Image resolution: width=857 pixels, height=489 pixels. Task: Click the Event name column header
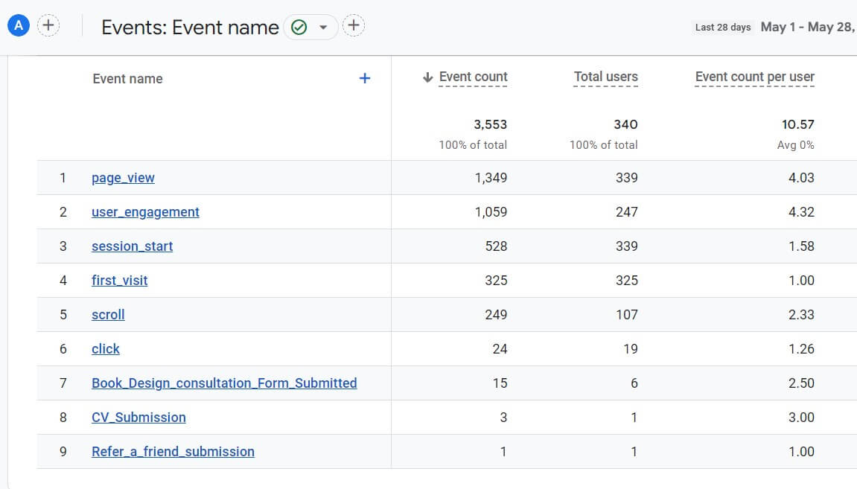click(x=127, y=79)
